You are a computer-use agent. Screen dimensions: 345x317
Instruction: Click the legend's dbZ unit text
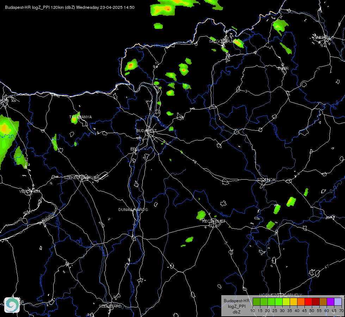click(x=236, y=312)
